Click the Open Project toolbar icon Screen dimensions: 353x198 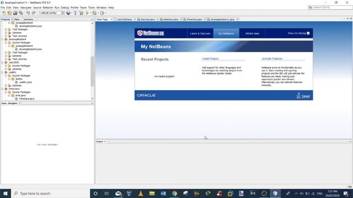(15, 13)
